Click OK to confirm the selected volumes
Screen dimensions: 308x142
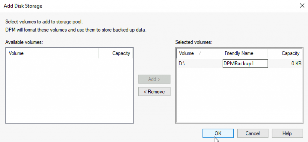218,133
